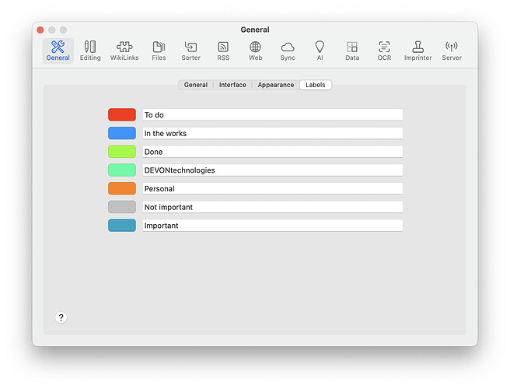Click the Not important label field
Viewport: 510px width, 389px height.
[x=272, y=208]
